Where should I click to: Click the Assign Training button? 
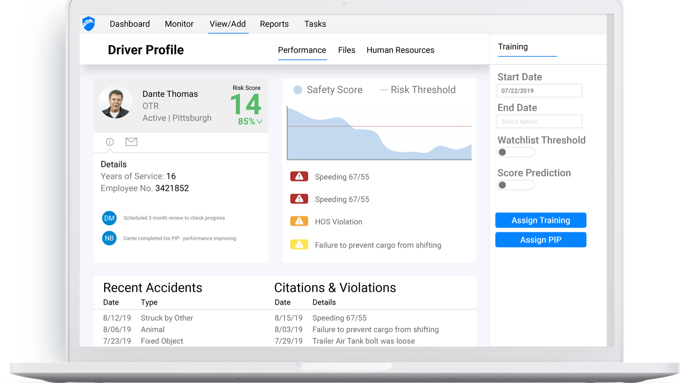click(x=541, y=220)
